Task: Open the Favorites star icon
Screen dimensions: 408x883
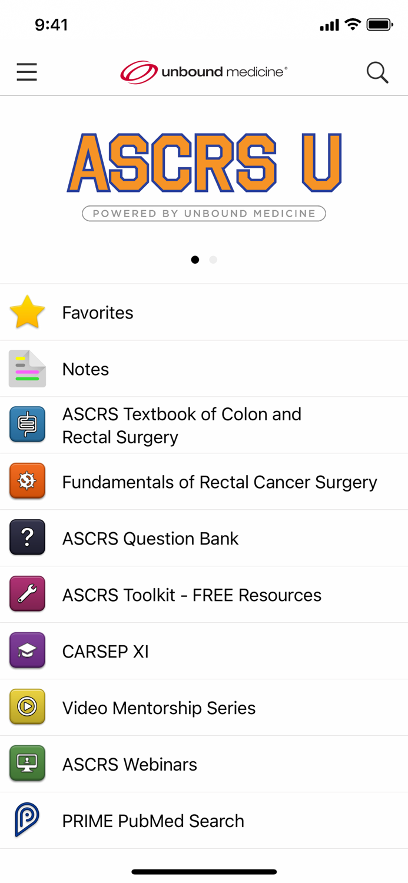Action: coord(26,312)
